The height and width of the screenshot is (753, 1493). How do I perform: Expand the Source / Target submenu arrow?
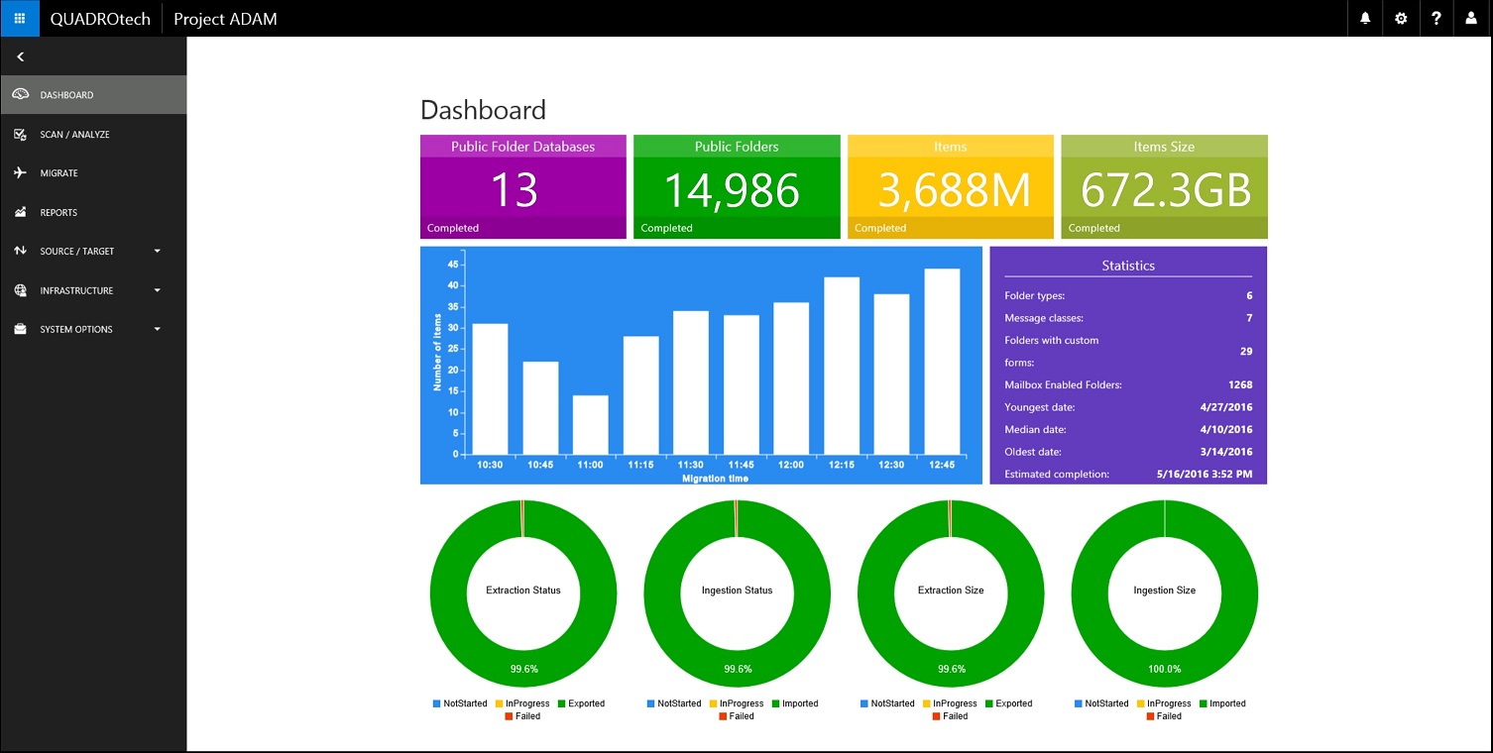[157, 252]
